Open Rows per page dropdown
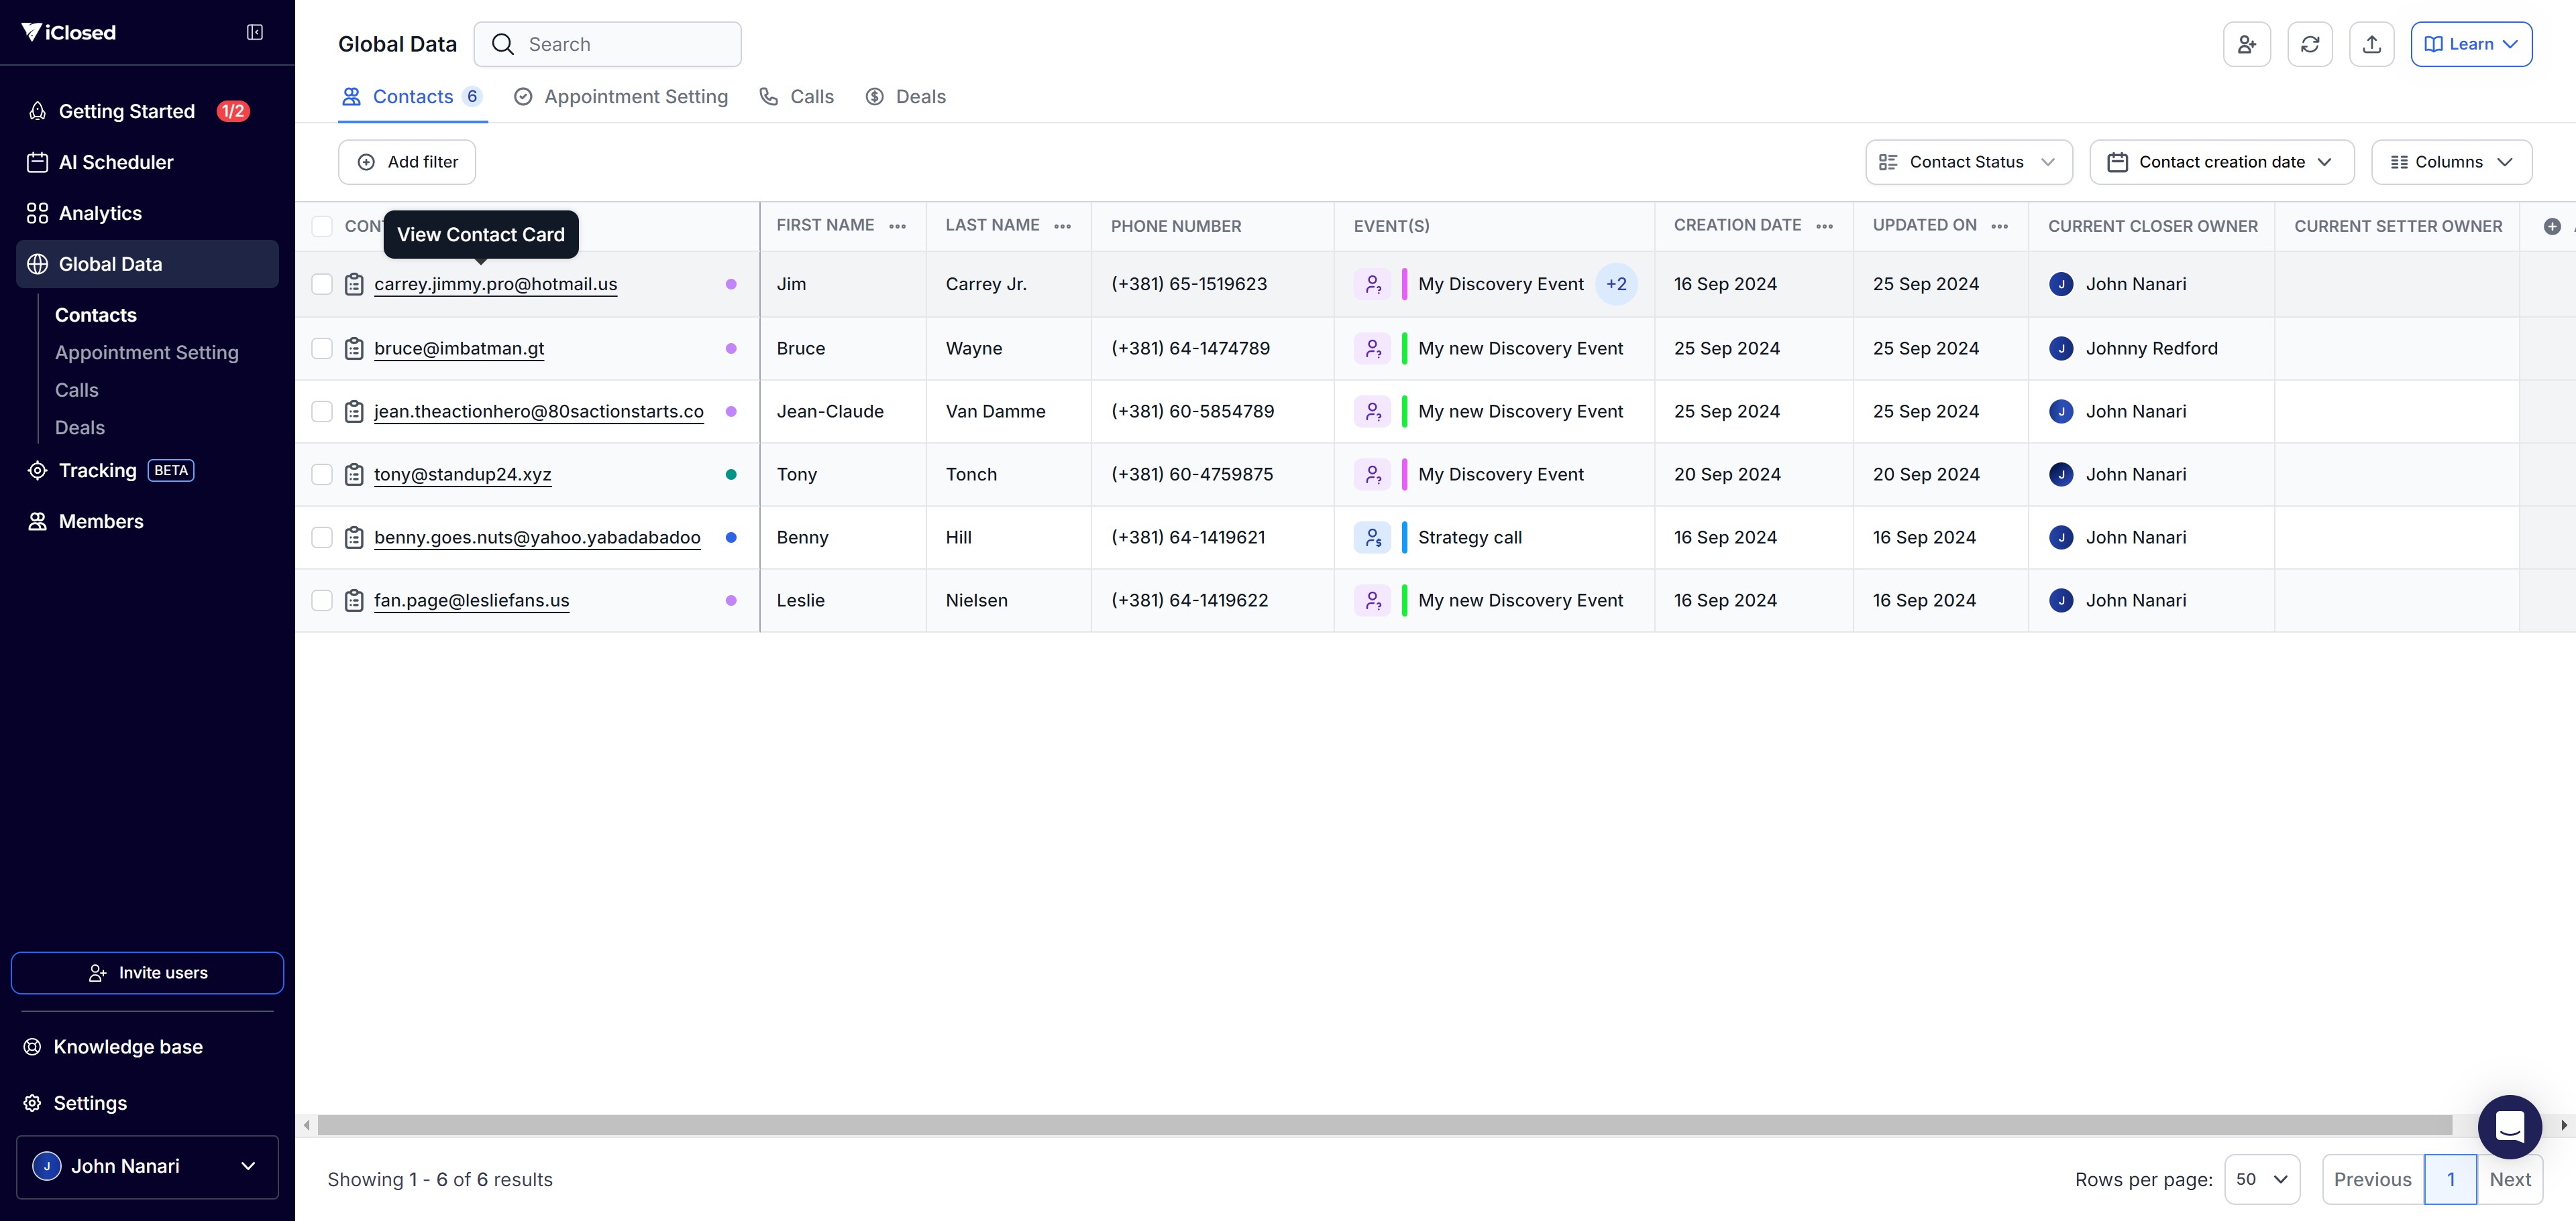Image resolution: width=2576 pixels, height=1221 pixels. [x=2261, y=1179]
